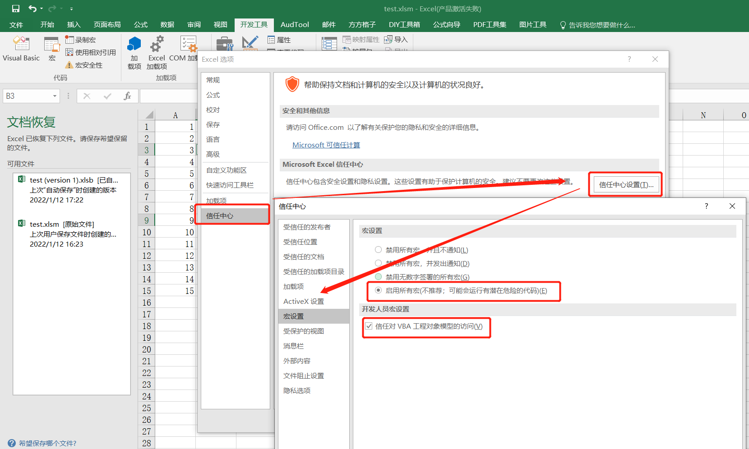This screenshot has height=449, width=749.
Task: Select 隐私选项 in trust center list
Action: [x=314, y=390]
